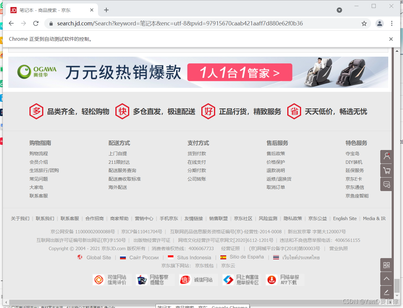Close the 笔记本 - 商品搜索 tab
The image size is (403, 308).
[x=92, y=10]
